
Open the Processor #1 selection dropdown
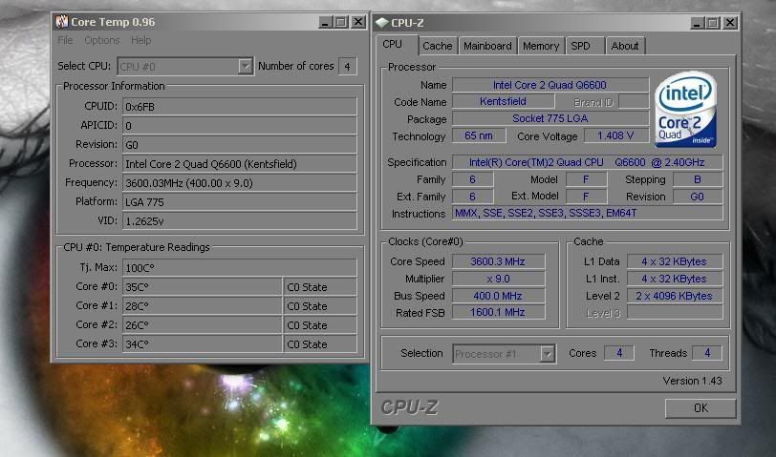(x=548, y=353)
